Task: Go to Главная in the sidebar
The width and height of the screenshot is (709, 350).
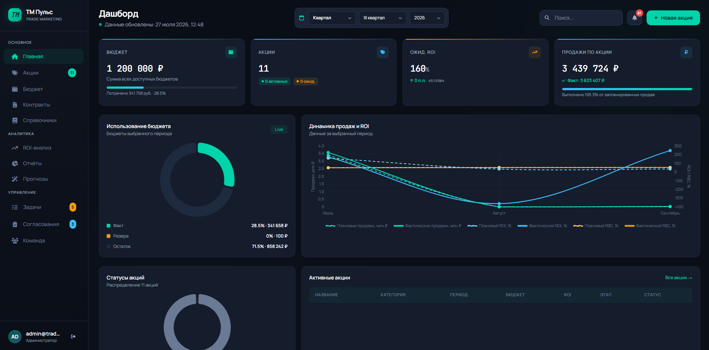Action: pos(44,56)
